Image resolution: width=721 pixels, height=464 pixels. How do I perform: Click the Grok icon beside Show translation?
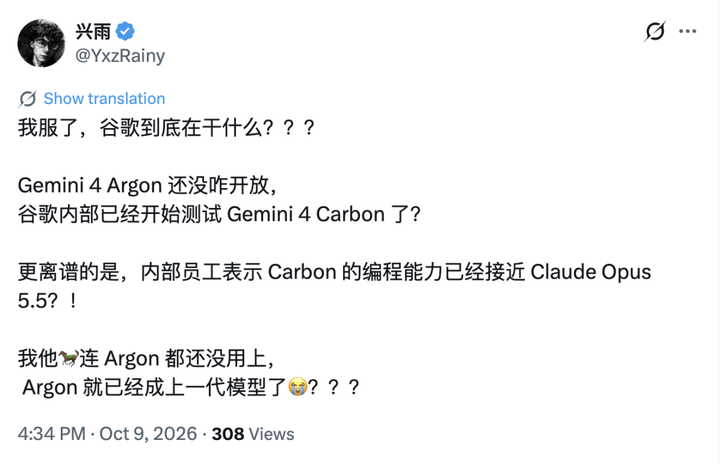pos(27,99)
